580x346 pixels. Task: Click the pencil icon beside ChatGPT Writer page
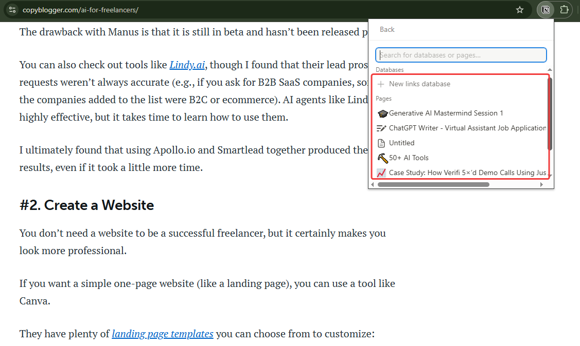(381, 128)
